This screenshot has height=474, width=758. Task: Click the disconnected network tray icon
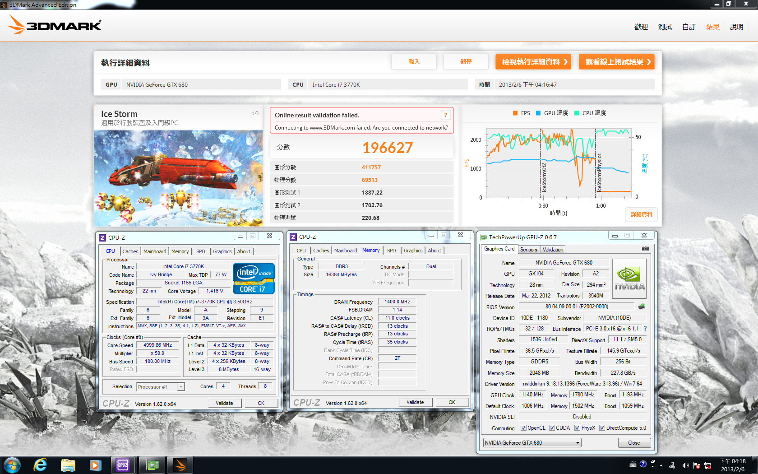click(707, 465)
